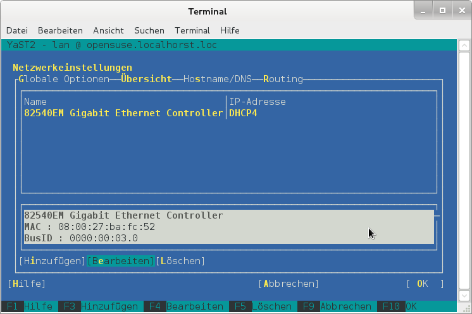
Task: Open the Bearbeiten menu in menu bar
Action: click(x=60, y=30)
